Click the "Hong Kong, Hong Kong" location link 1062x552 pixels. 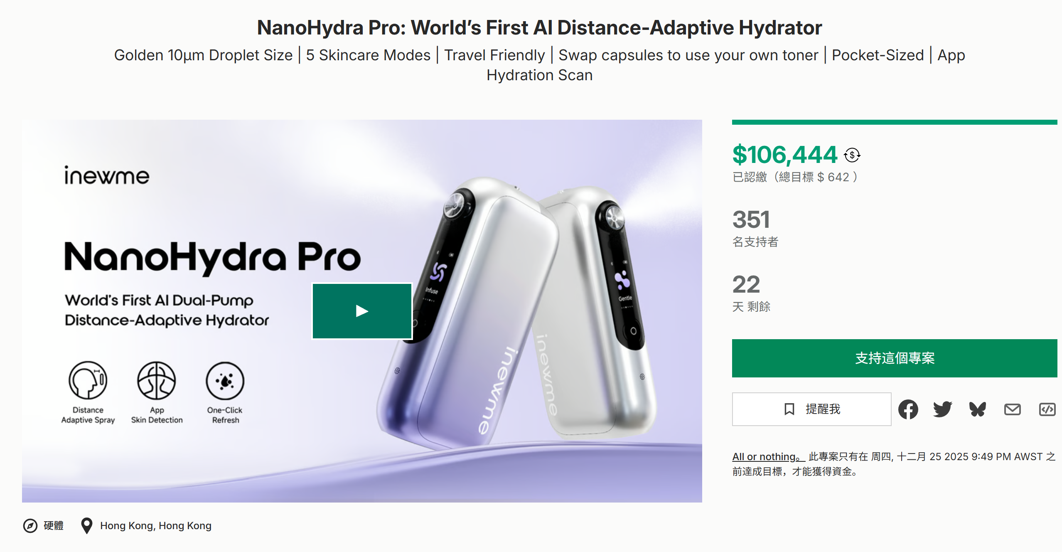155,525
